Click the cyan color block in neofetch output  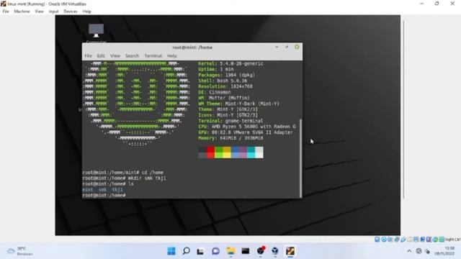pos(251,153)
